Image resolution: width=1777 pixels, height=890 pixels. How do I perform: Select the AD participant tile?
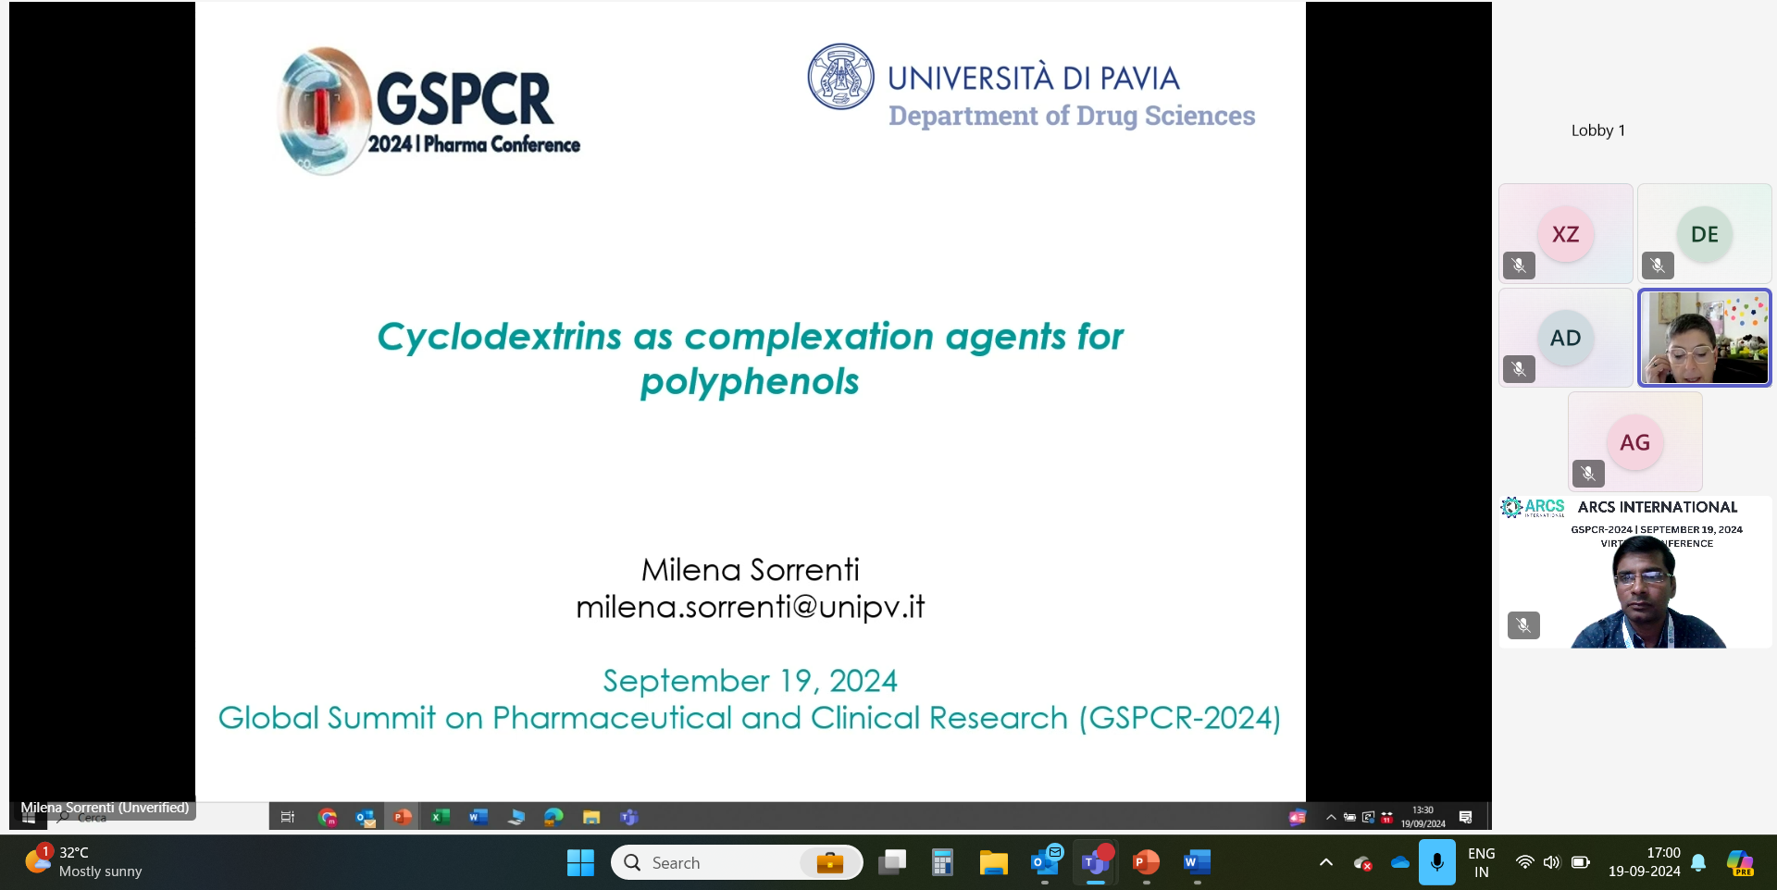tap(1566, 338)
